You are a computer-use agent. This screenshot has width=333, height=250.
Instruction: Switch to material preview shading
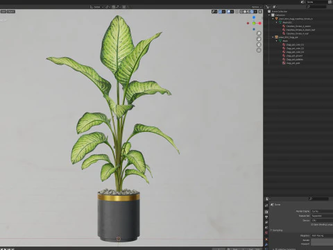[248, 12]
